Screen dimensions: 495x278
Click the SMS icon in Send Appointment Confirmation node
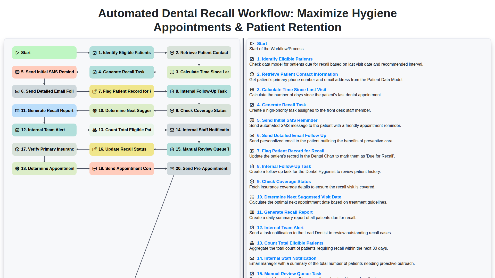click(95, 169)
